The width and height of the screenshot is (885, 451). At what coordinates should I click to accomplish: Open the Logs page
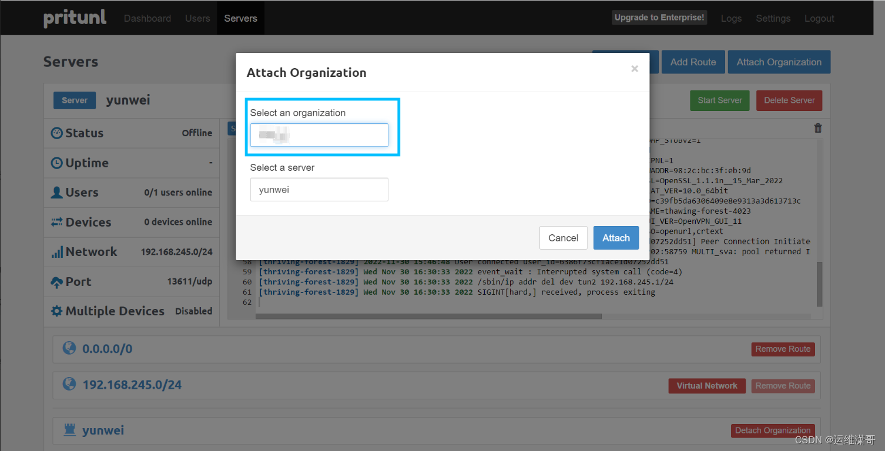pos(731,18)
